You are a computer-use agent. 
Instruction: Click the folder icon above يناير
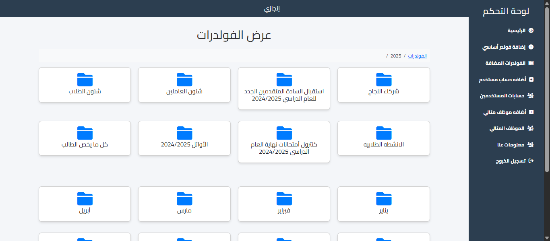click(383, 198)
